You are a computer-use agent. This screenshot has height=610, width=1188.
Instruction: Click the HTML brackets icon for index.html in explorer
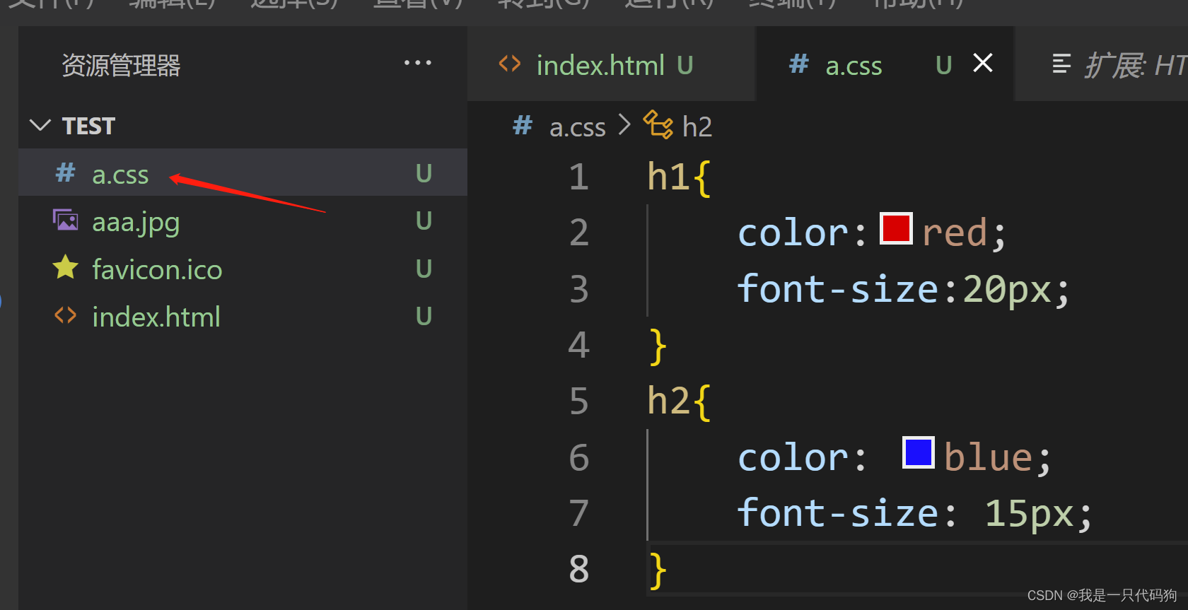pyautogui.click(x=66, y=315)
